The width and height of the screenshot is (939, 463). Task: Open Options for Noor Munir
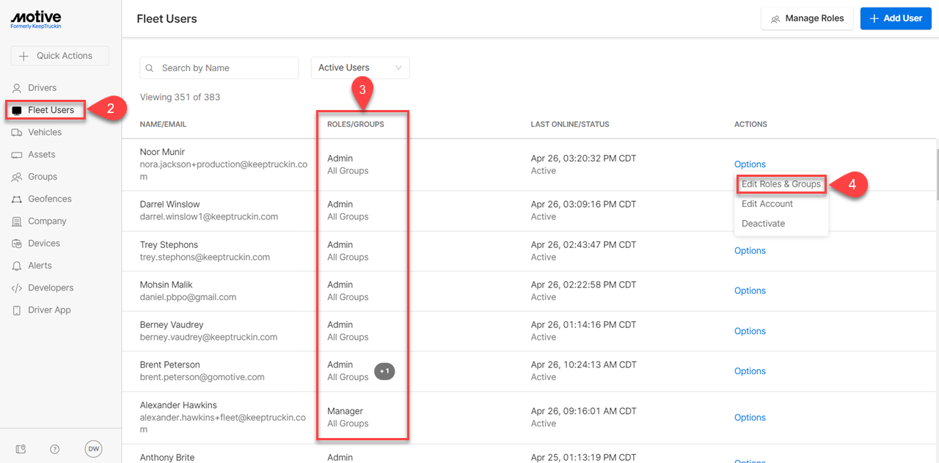[750, 164]
